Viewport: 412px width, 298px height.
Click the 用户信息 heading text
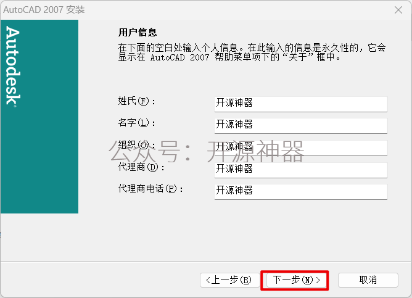coord(138,33)
